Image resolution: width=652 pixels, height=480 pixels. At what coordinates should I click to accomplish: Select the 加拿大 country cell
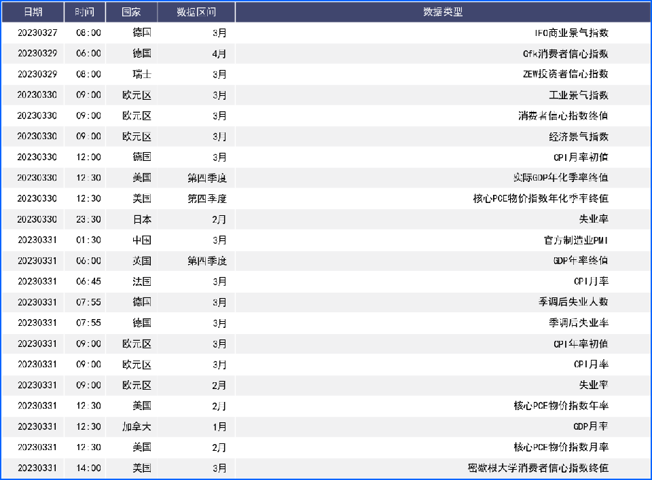point(137,426)
